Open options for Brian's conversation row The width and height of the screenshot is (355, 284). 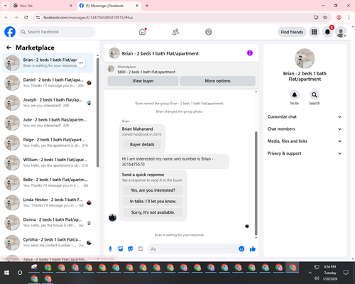click(81, 63)
